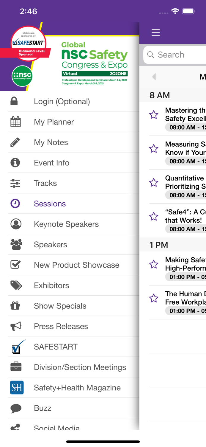Favorite the Mastering Safety Excellence session star
The width and height of the screenshot is (206, 447).
(x=154, y=114)
